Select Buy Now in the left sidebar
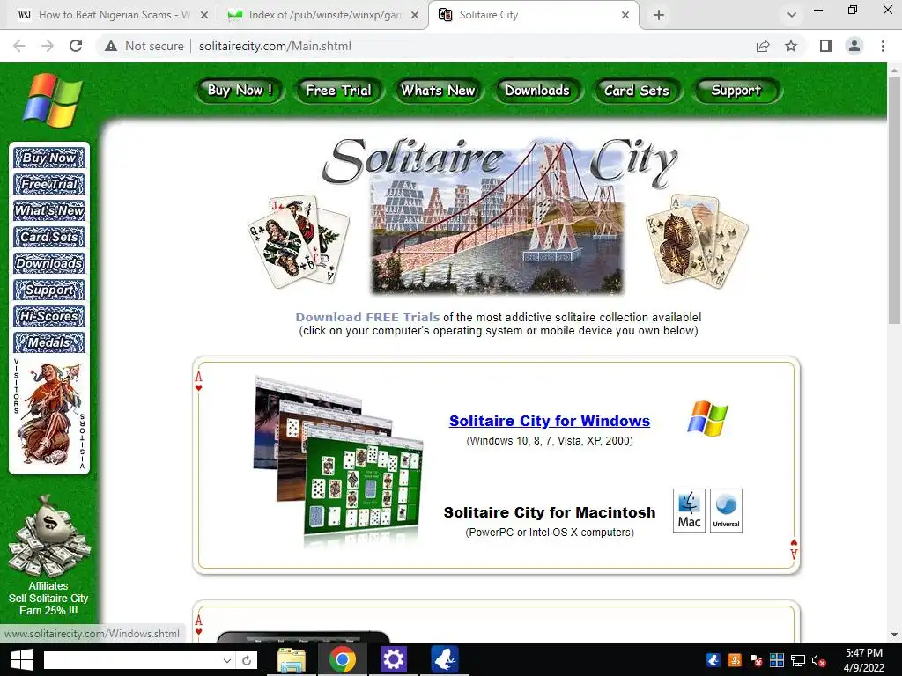Screen dimensions: 902x676 tap(49, 158)
